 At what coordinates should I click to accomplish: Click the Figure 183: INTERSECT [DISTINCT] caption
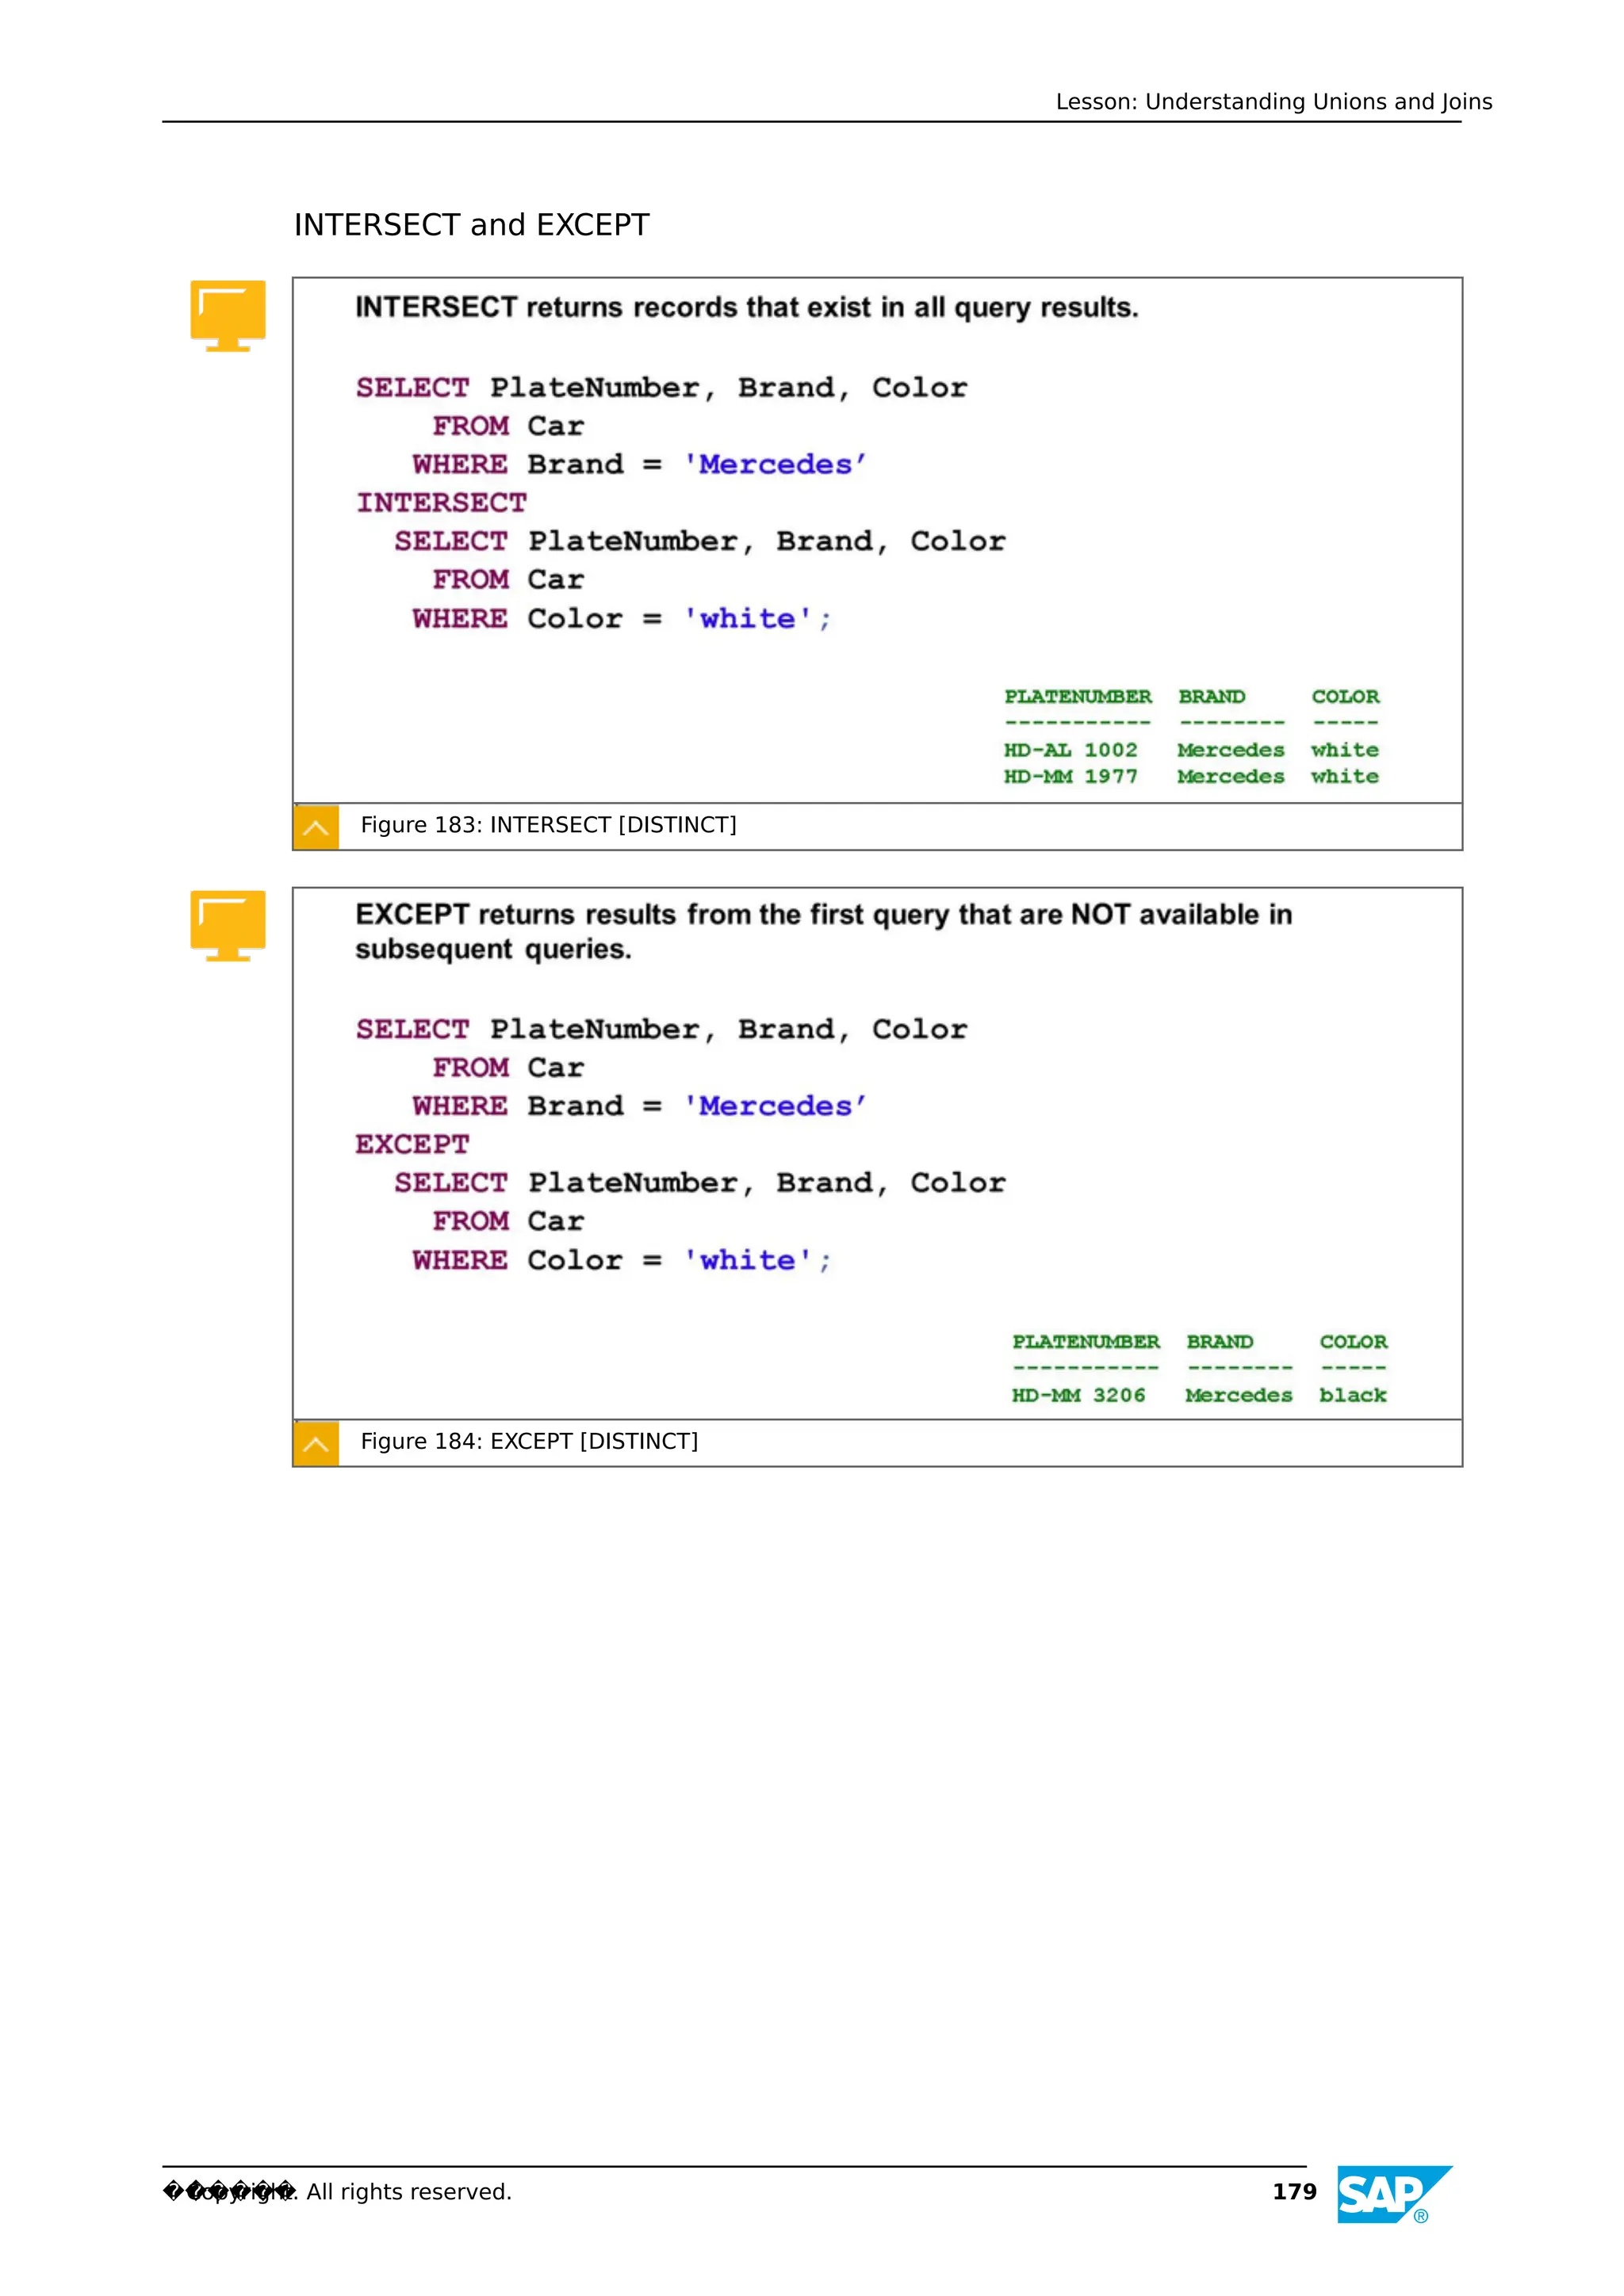[x=548, y=825]
